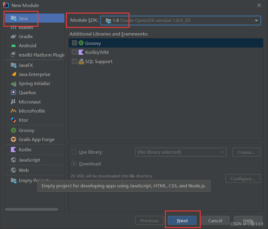Open the Module SDK dropdown arrow
Screen dimensions: 268x229
pos(256,21)
